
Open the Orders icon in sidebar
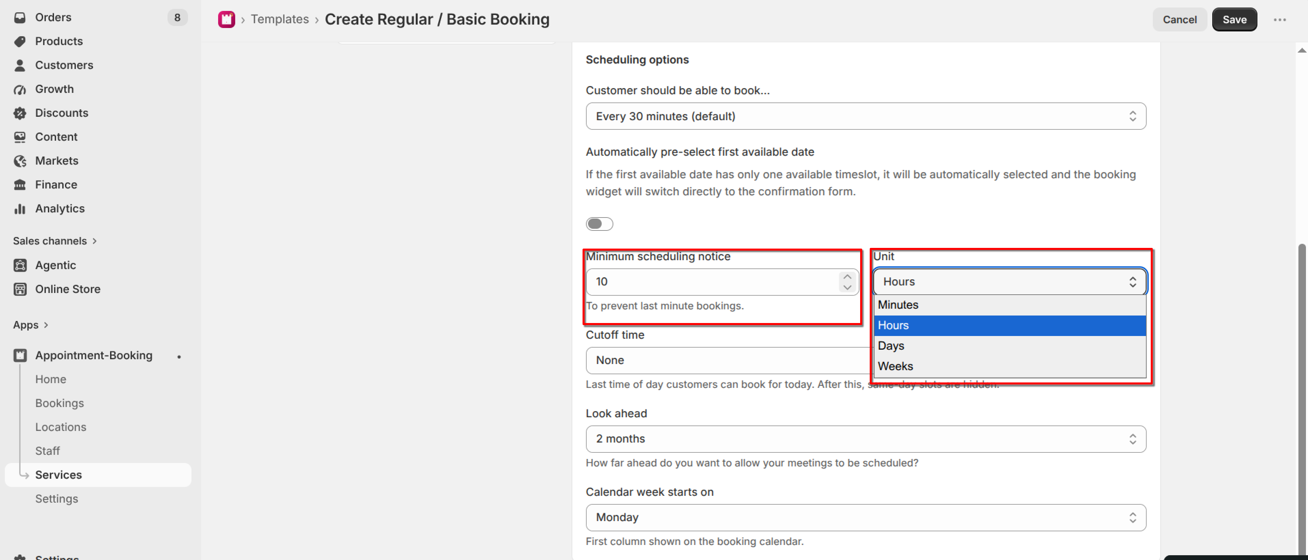tap(20, 17)
